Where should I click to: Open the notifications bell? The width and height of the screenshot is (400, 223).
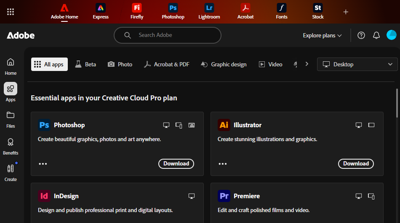(376, 35)
